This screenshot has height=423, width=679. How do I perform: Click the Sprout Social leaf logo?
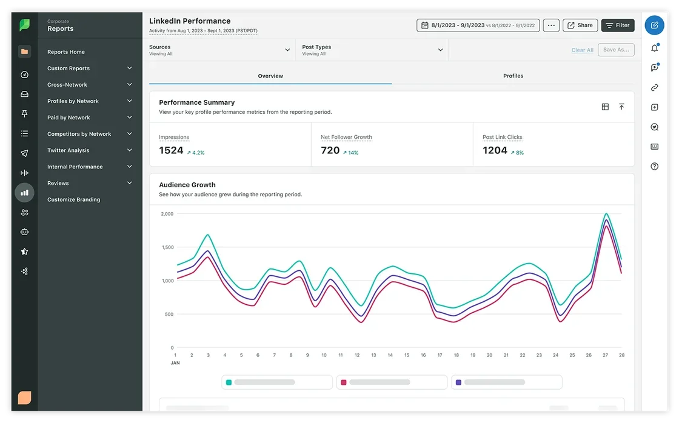click(25, 25)
